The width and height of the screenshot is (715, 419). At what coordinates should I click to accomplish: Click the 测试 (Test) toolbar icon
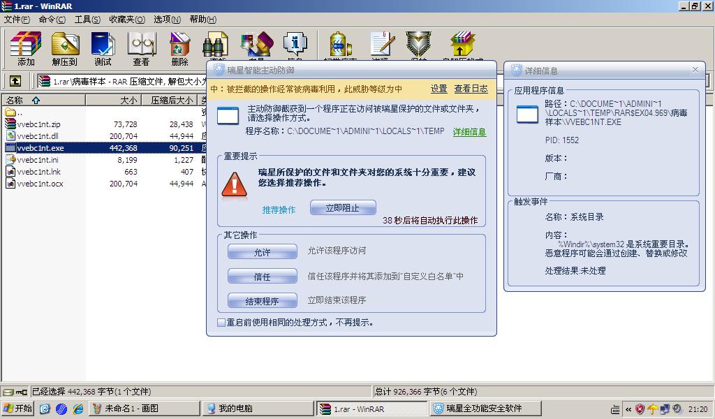coord(103,45)
